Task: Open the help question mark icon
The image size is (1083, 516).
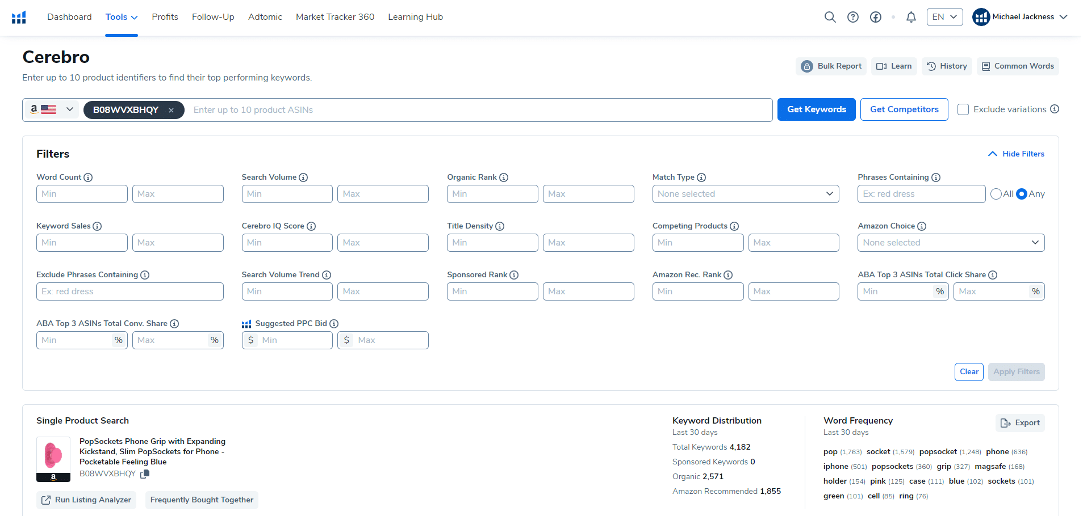Action: point(852,17)
